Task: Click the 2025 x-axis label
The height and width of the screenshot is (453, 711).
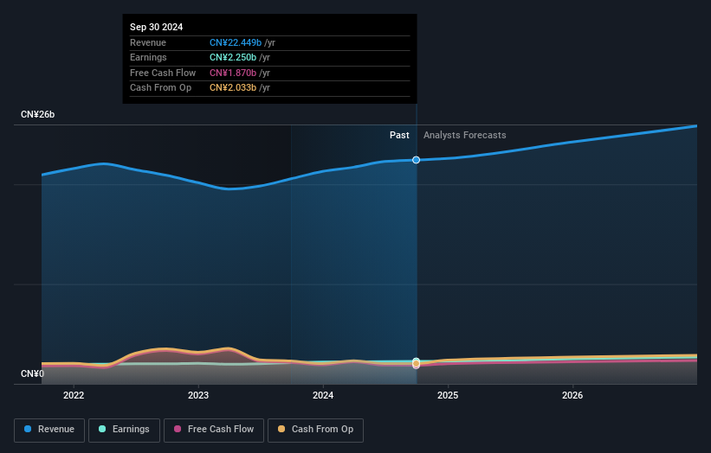Action: tap(448, 395)
